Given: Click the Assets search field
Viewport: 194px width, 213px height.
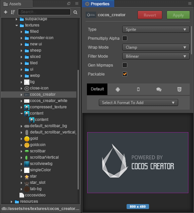Looking at the screenshot, I should point(44,12).
